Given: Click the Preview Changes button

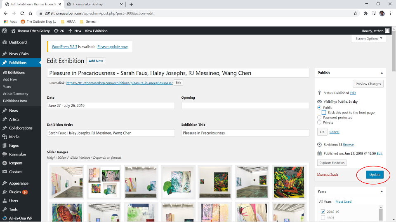Looking at the screenshot, I should [x=368, y=84].
